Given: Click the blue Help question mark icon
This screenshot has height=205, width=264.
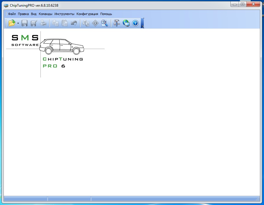Looking at the screenshot, I should 135,23.
